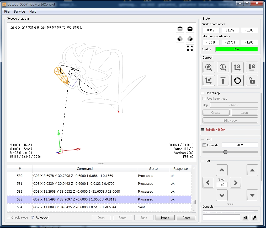This screenshot has height=228, width=266.
Task: Open the Service menu
Action: click(19, 11)
